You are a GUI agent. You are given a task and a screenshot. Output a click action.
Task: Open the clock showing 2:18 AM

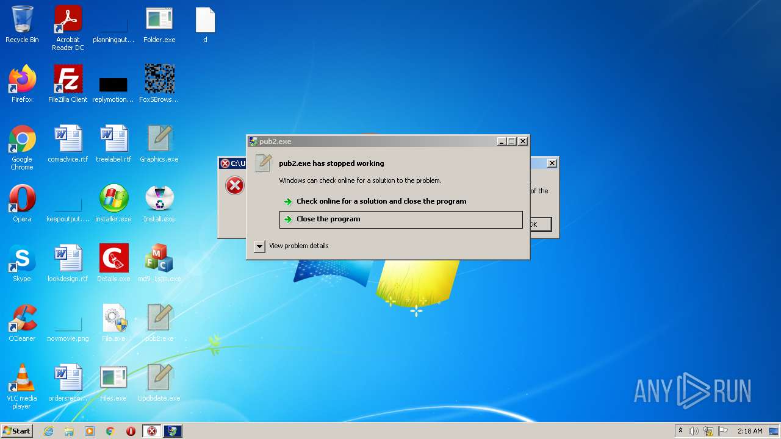(750, 431)
